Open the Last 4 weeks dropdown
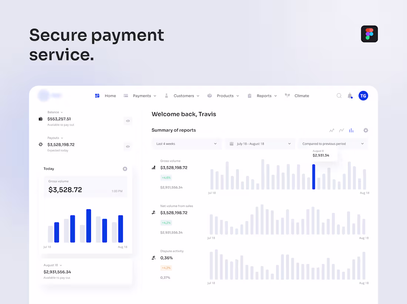The image size is (407, 304). 186,144
